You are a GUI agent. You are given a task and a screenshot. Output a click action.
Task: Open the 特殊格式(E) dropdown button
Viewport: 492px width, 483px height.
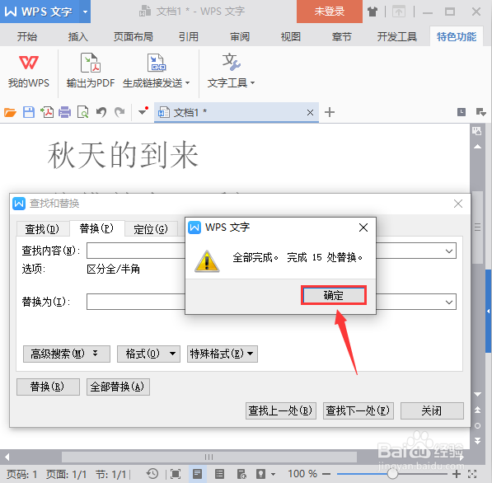pyautogui.click(x=223, y=354)
